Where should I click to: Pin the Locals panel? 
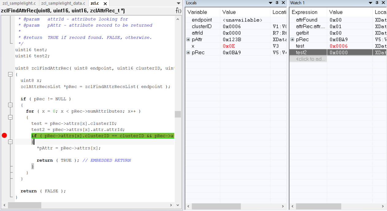coord(277,3)
